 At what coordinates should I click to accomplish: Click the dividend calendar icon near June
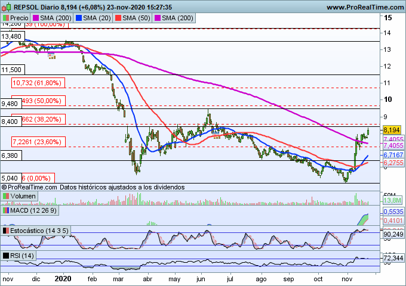pos(216,135)
